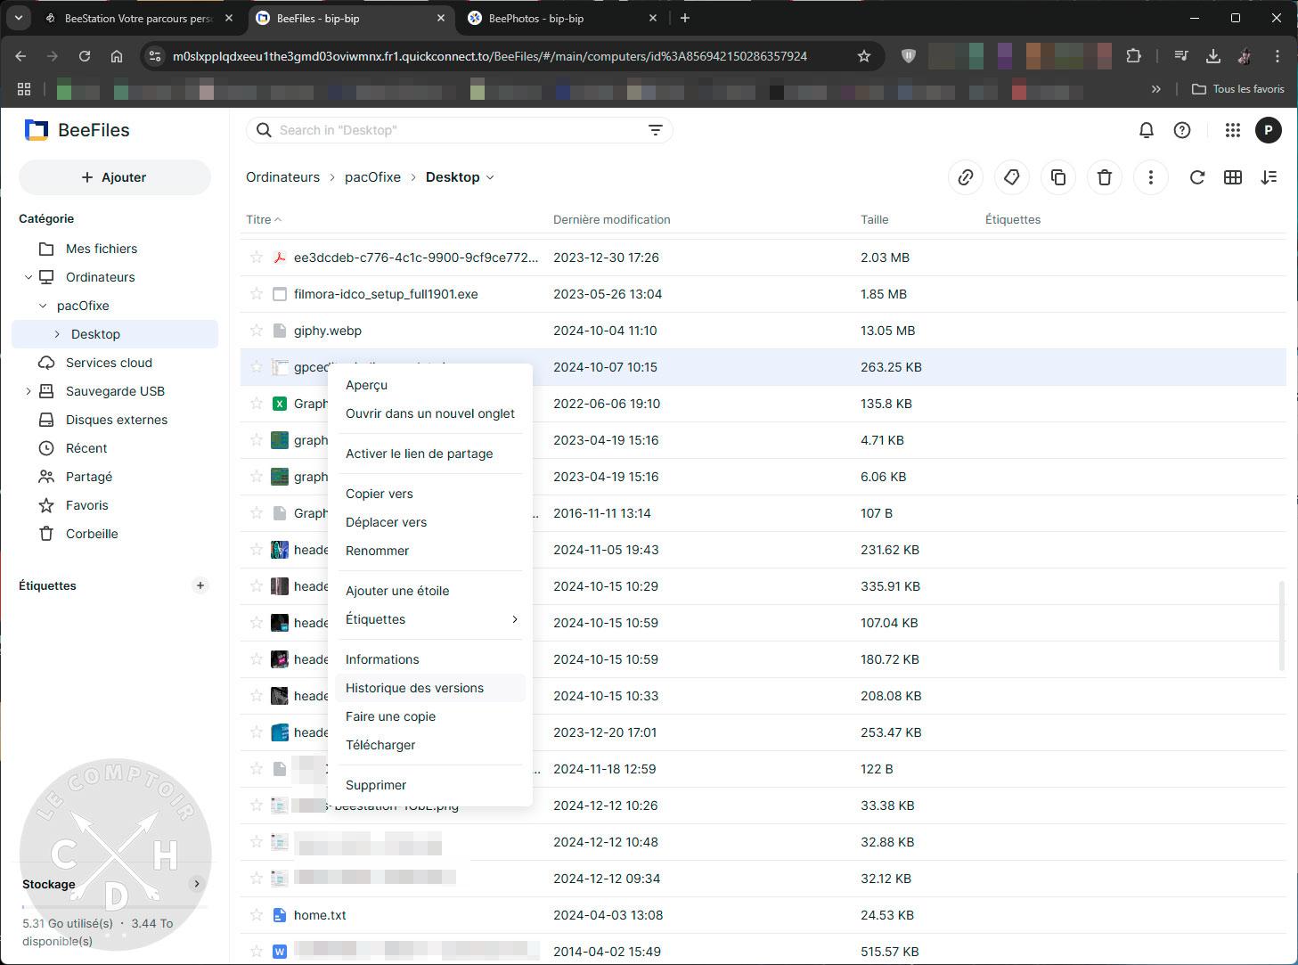The width and height of the screenshot is (1298, 965).
Task: Switch to grid view layout
Action: [1233, 177]
